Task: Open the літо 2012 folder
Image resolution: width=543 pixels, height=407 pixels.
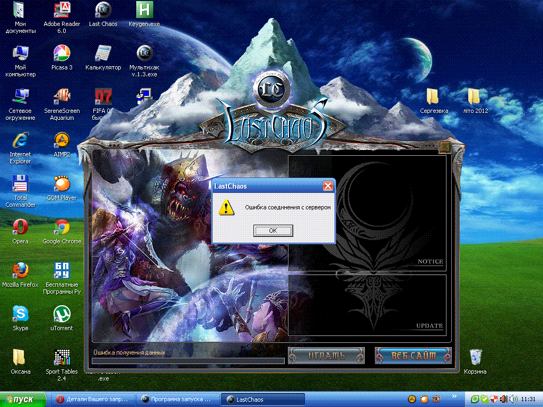Action: coord(476,101)
